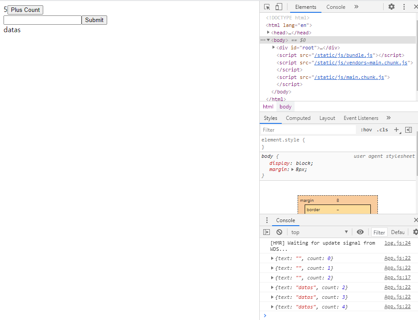
Task: Expand the margin shorthand triangle
Action: [x=292, y=169]
